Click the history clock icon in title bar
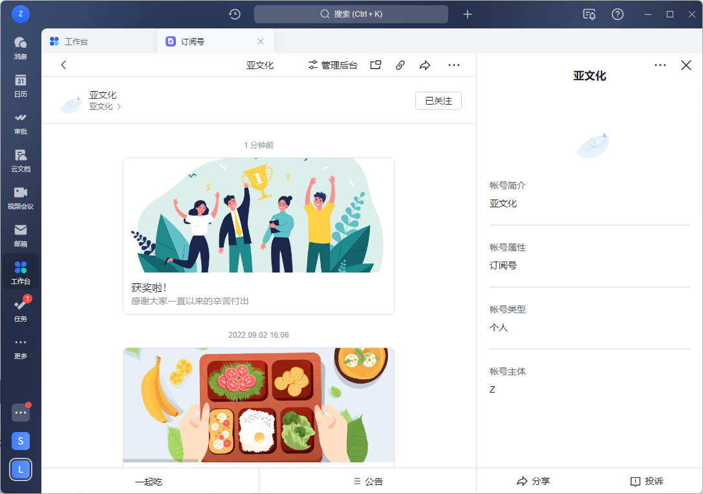The image size is (703, 494). [235, 14]
